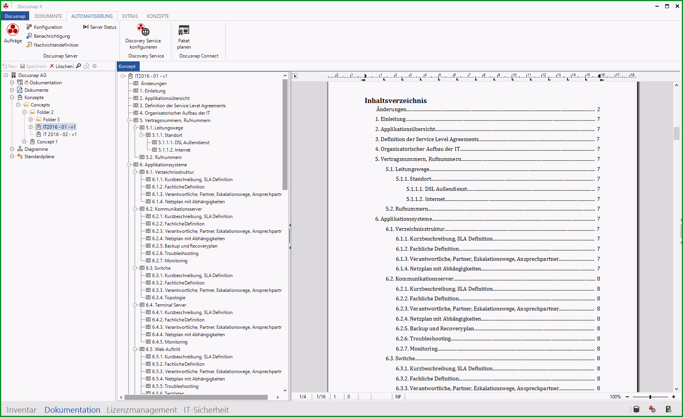Image resolution: width=683 pixels, height=417 pixels.
Task: Click the Docusnap AG company building icon
Action: click(x=14, y=75)
